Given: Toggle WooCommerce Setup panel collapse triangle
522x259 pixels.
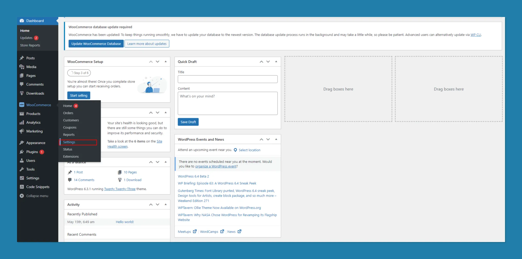Looking at the screenshot, I should 166,62.
